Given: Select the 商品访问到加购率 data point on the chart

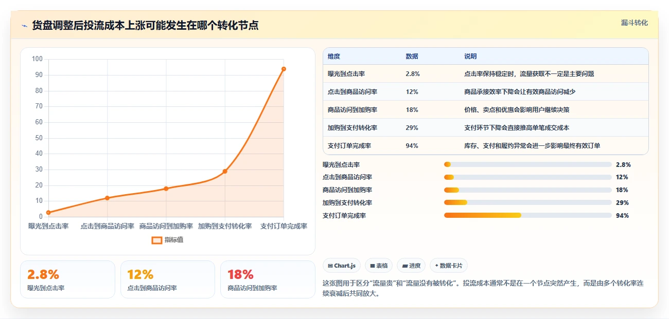Looking at the screenshot, I should [166, 189].
